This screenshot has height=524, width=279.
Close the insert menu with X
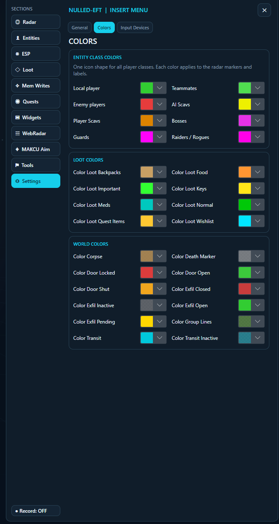point(264,10)
